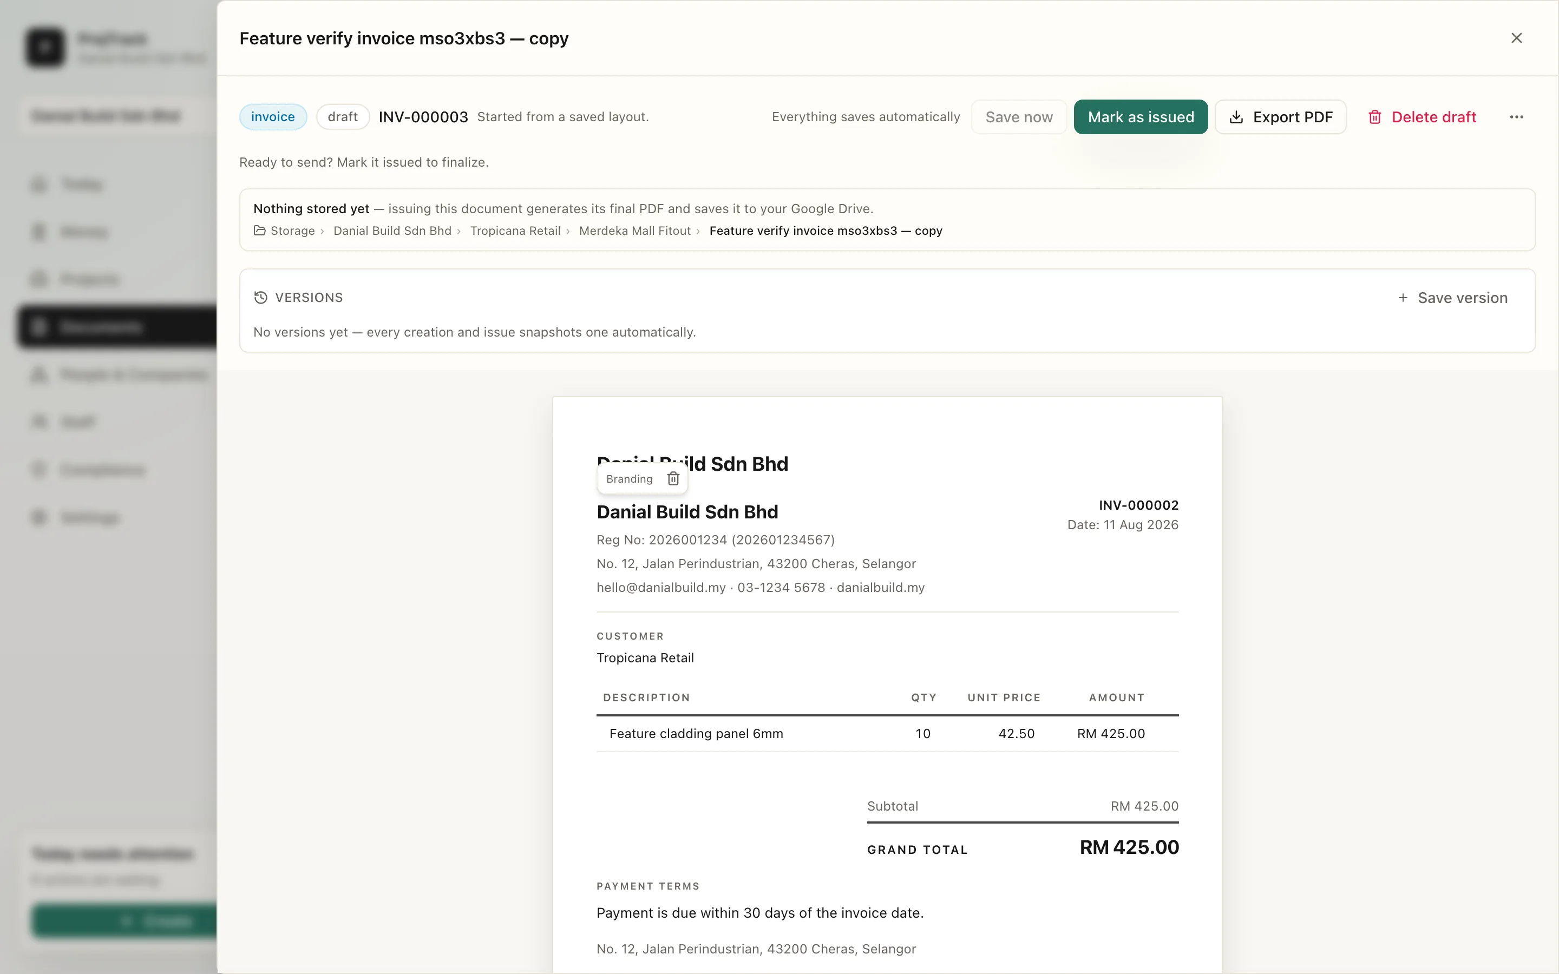The image size is (1559, 974).
Task: Delete the Branding block via trash icon
Action: pos(673,479)
